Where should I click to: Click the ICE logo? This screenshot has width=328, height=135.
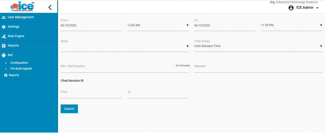tap(22, 7)
